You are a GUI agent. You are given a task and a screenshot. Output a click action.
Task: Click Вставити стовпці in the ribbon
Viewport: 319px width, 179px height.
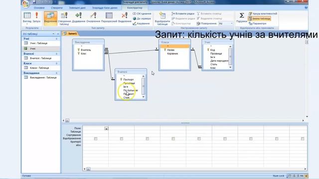[x=209, y=13]
